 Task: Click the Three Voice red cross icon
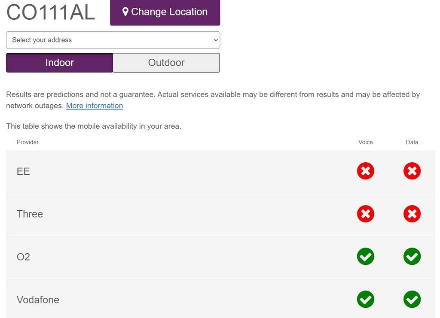[x=366, y=214]
